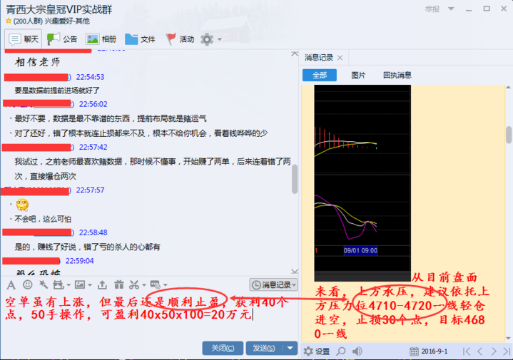Click the chart image thumbnail in history
Image resolution: width=513 pixels, height=360 pixels.
point(362,182)
